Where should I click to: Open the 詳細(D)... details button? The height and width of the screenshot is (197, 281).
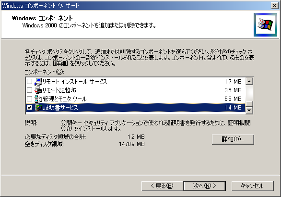pos(233,139)
